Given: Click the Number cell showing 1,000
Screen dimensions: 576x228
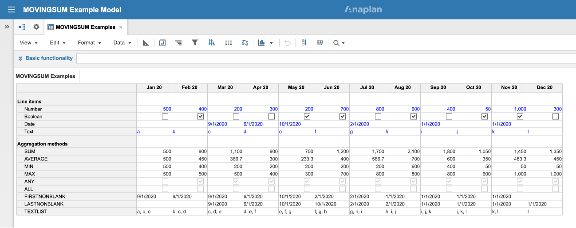Looking at the screenshot, I should (509, 109).
